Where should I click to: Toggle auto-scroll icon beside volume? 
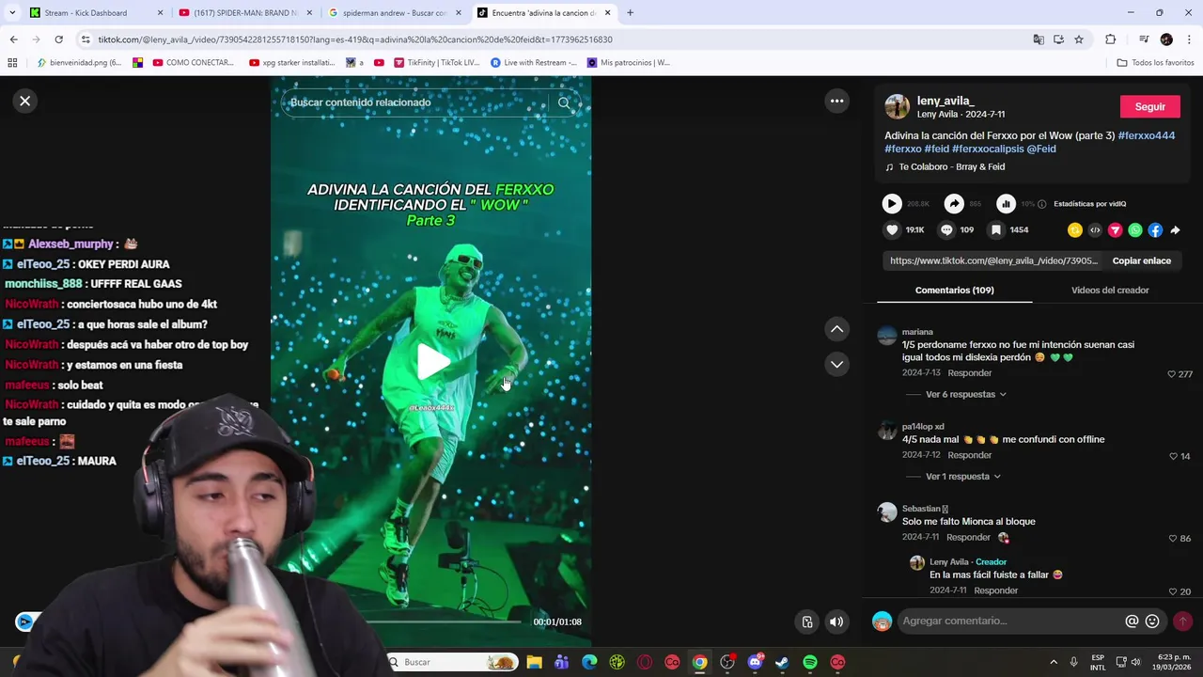[806, 622]
